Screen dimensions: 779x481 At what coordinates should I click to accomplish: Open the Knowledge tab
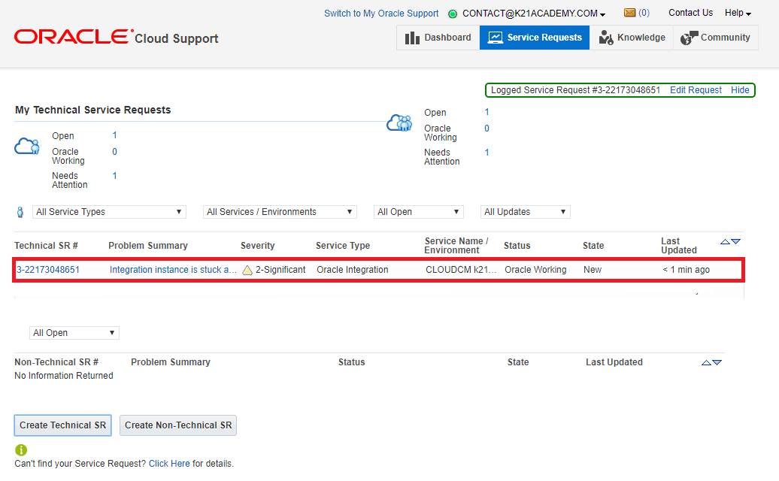click(x=632, y=38)
